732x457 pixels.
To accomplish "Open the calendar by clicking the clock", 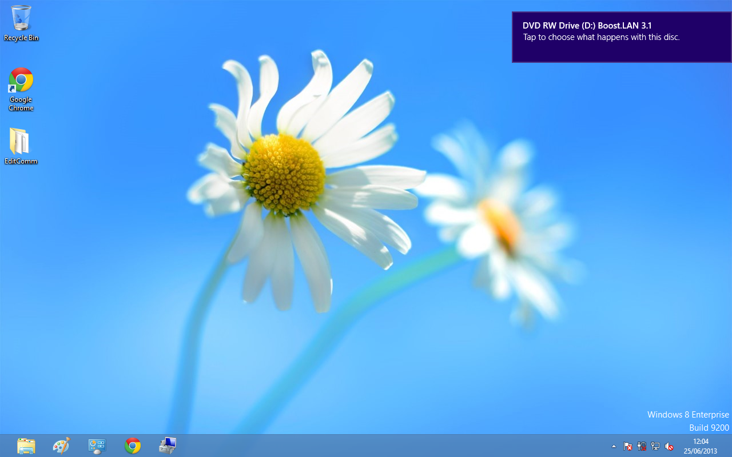I will (x=700, y=441).
